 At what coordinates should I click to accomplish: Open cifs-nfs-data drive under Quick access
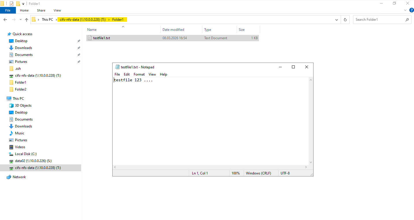(38, 76)
